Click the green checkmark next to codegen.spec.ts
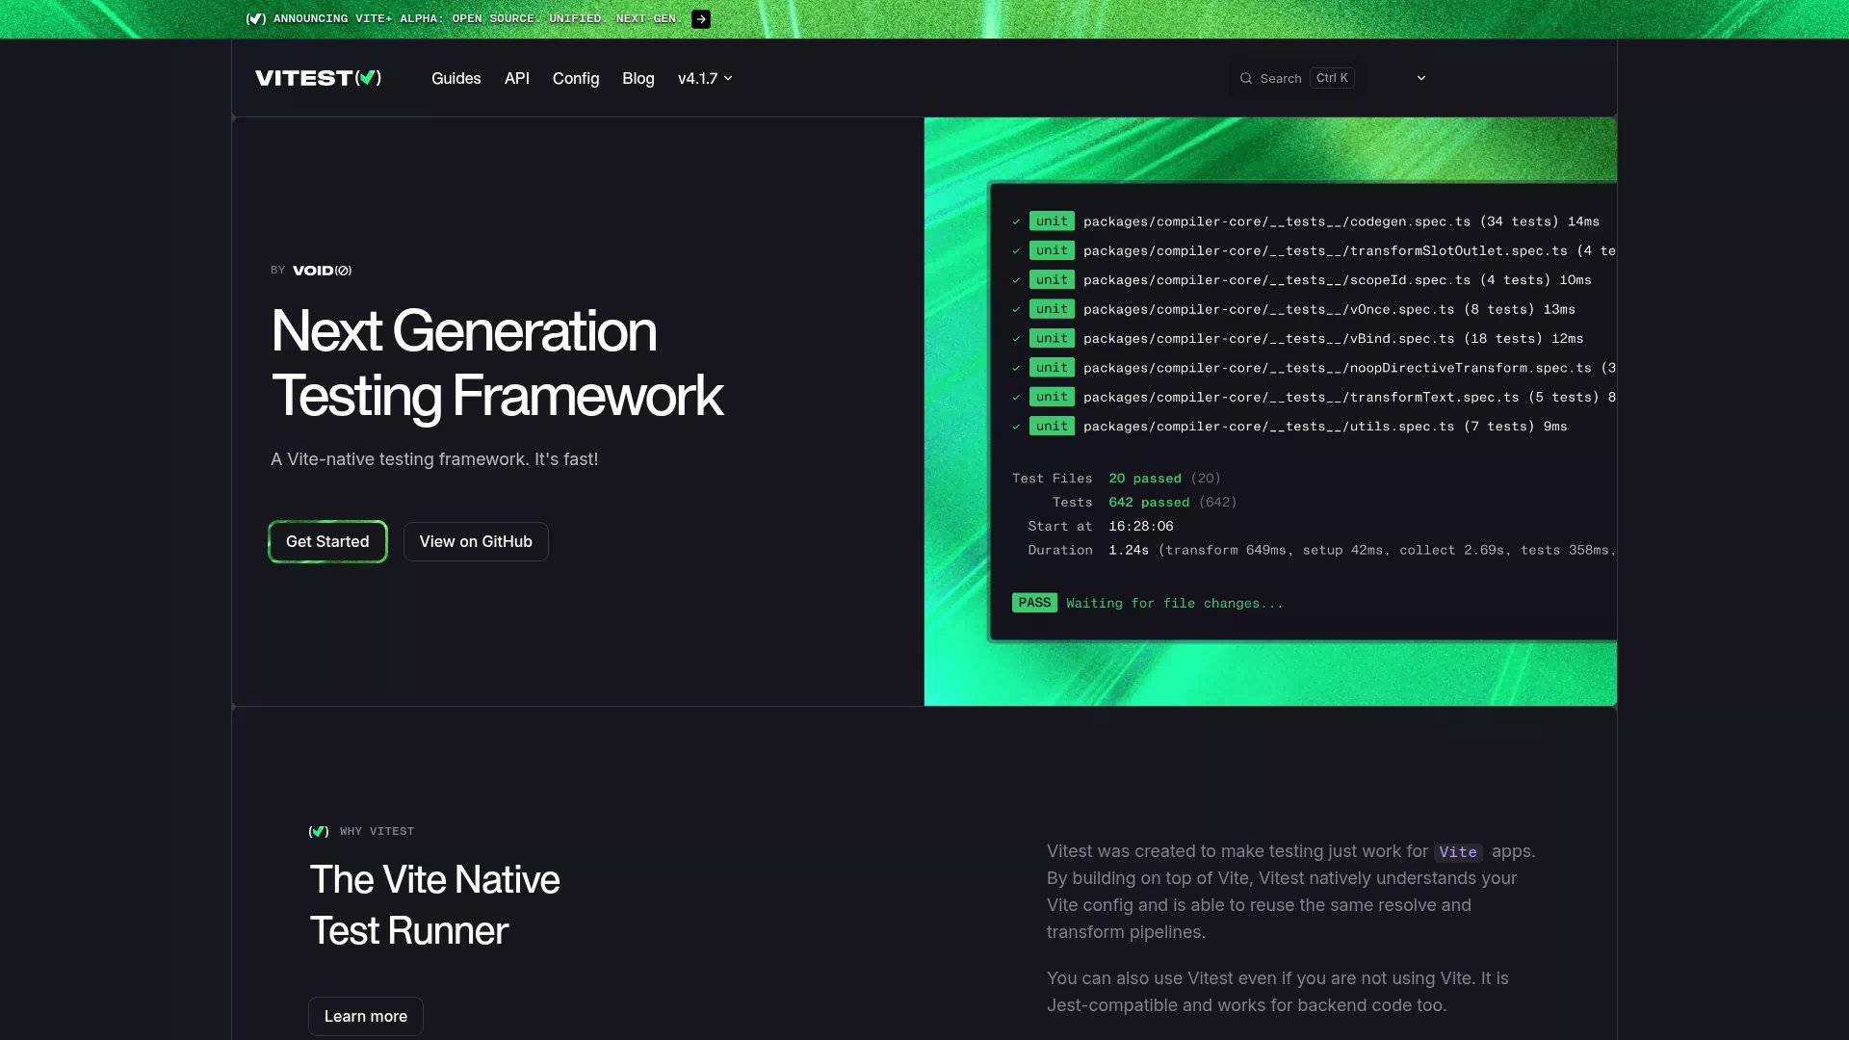This screenshot has width=1849, height=1040. coord(1016,221)
